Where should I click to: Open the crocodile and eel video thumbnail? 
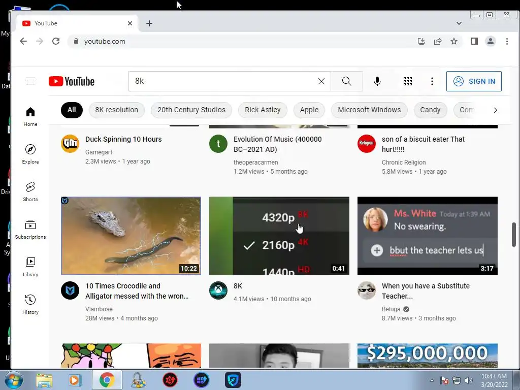131,236
